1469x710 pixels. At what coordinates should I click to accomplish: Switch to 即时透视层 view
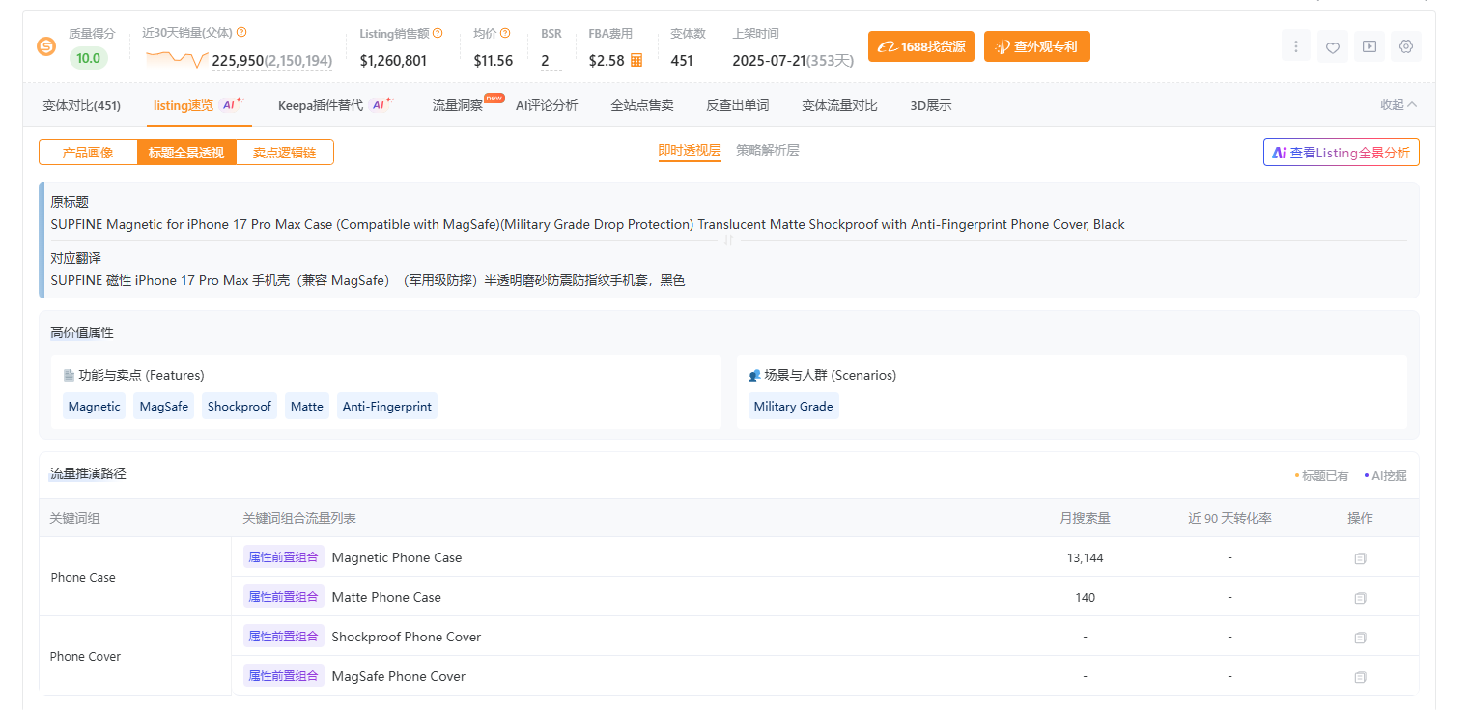690,151
